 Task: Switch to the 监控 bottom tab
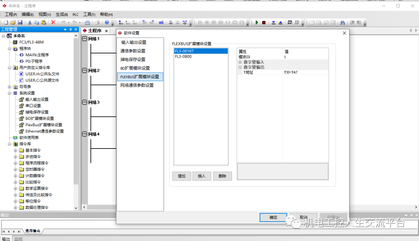tap(19, 239)
